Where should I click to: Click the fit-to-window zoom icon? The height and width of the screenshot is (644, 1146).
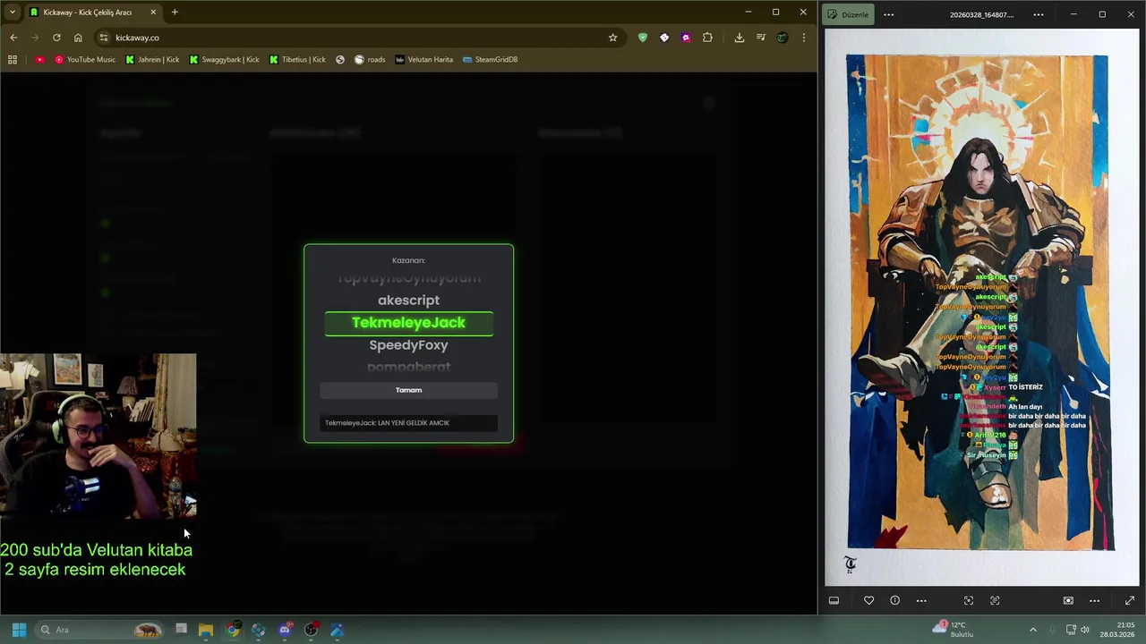pos(1068,600)
